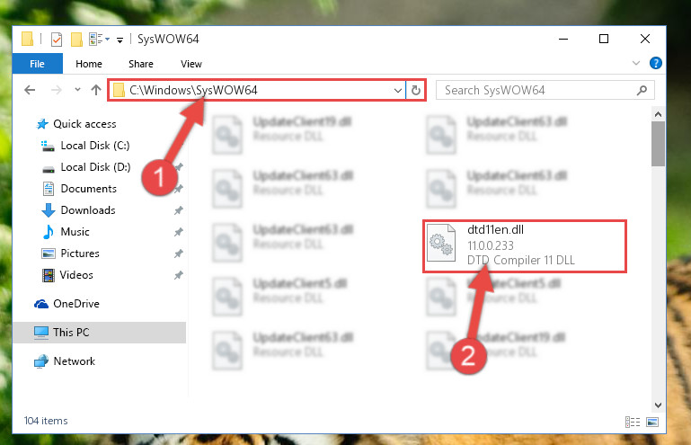Refresh the SysWOW64 folder view
This screenshot has height=445, width=691.
tap(415, 91)
